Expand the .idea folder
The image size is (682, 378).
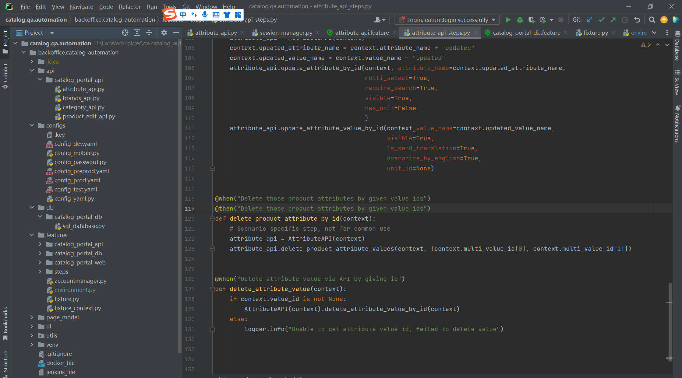32,61
